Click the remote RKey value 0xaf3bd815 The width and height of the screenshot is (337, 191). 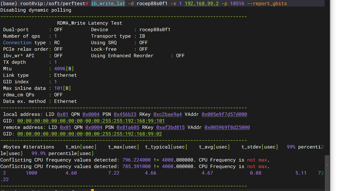tap(170, 128)
